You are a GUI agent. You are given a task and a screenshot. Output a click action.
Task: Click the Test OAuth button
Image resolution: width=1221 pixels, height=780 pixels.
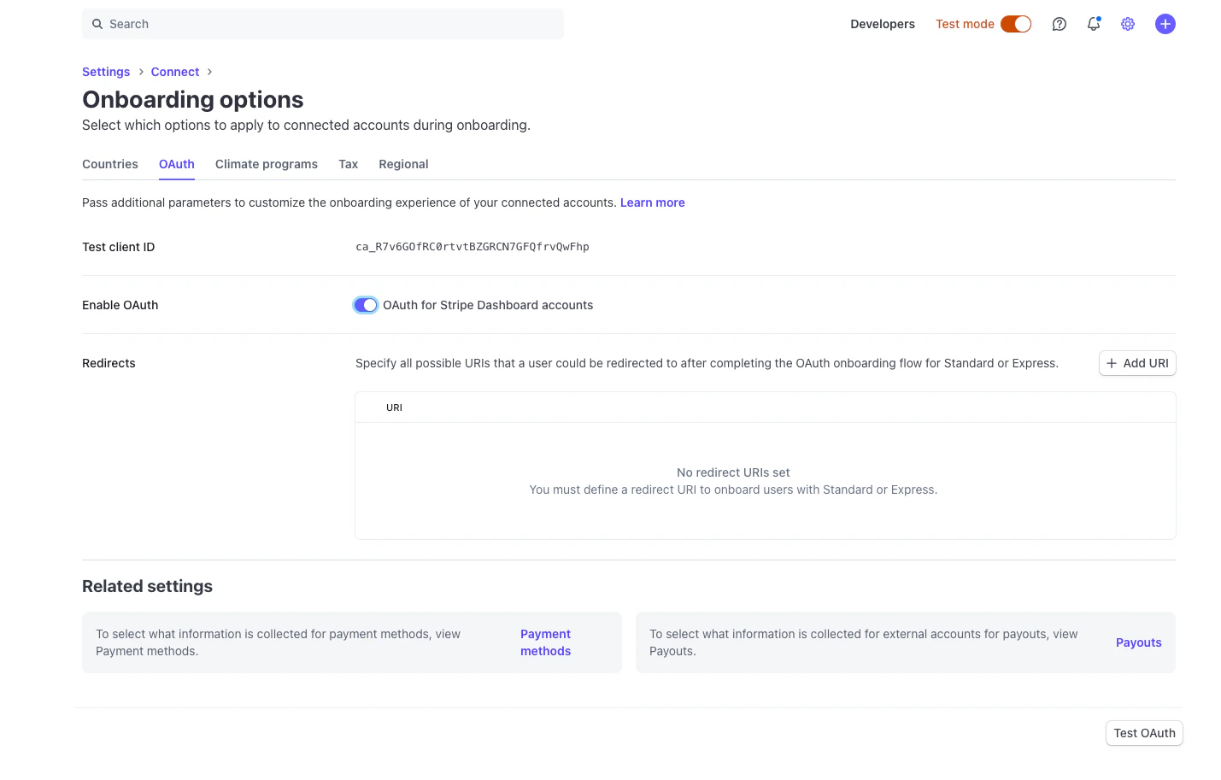[1144, 732]
